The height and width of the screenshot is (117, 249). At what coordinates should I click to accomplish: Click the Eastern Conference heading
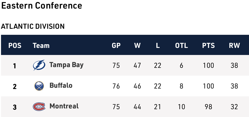click(x=42, y=6)
